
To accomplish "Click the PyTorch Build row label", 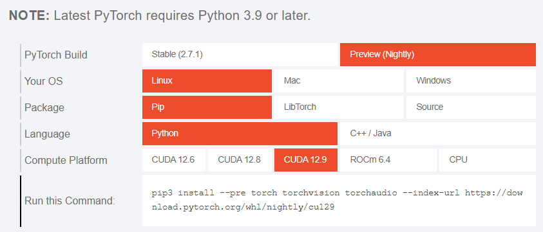I will coord(56,55).
